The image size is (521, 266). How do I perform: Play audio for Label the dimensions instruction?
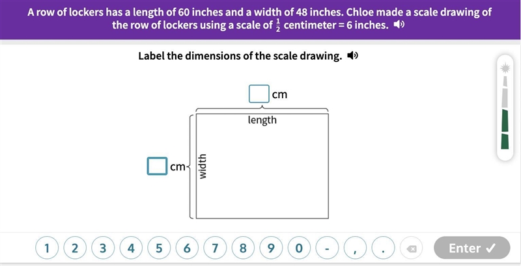352,56
